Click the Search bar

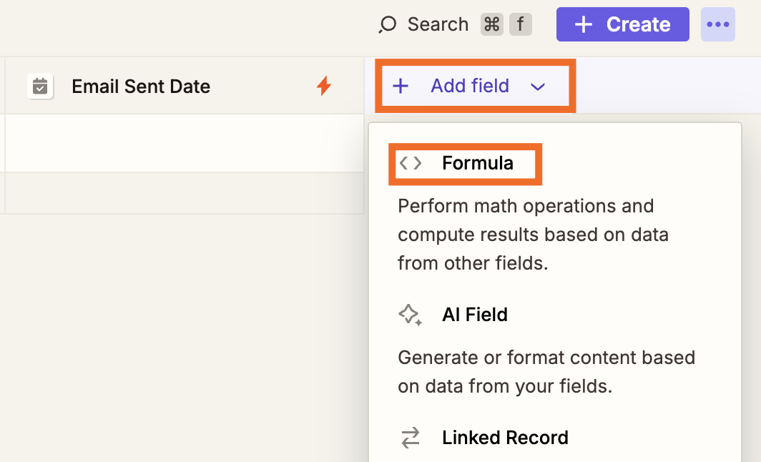[x=437, y=24]
